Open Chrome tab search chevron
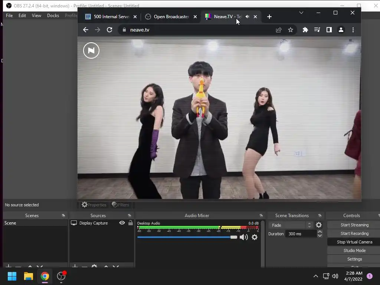Screen dimensions: 380x285 (301, 13)
